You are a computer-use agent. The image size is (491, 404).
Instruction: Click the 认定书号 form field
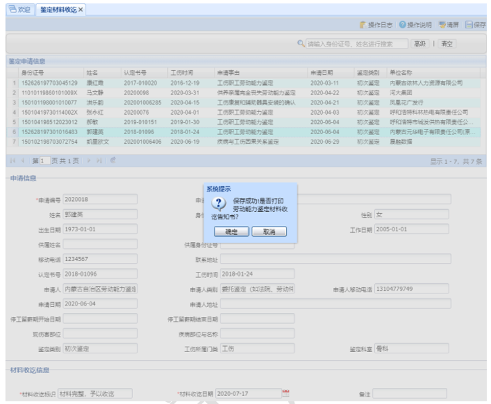coord(100,274)
